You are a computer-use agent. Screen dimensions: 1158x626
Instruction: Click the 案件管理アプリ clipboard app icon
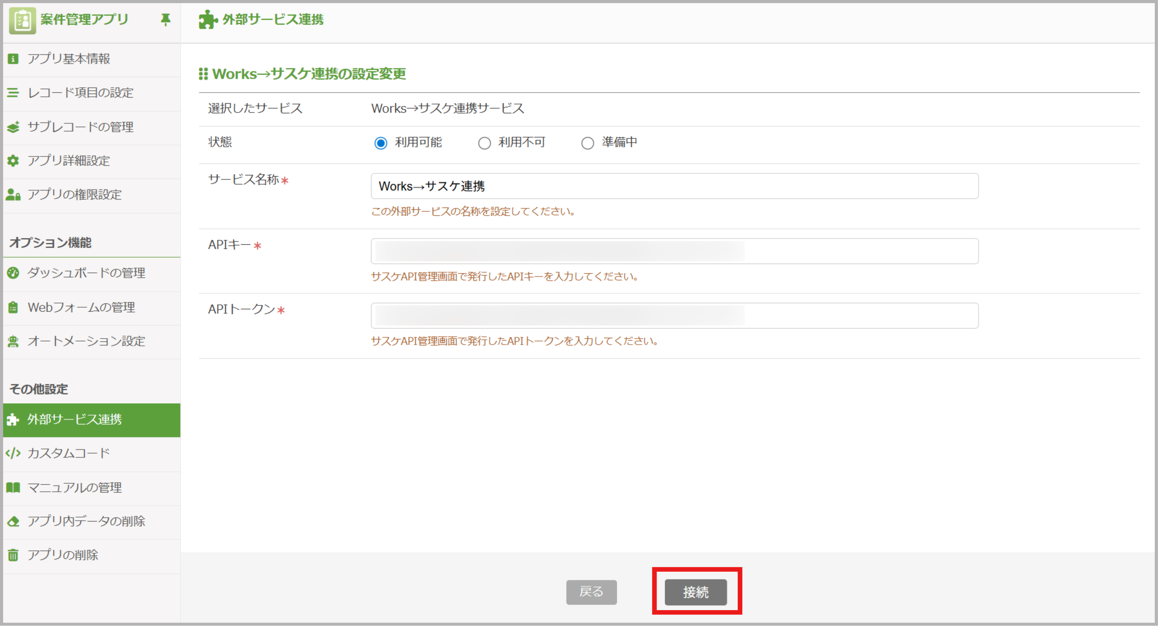coord(22,20)
